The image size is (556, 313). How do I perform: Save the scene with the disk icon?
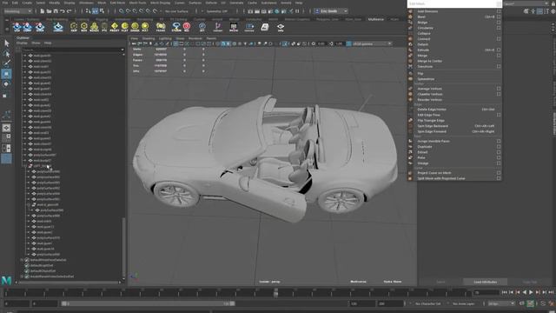[x=56, y=11]
